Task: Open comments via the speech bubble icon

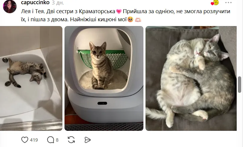Action: tap(50, 140)
